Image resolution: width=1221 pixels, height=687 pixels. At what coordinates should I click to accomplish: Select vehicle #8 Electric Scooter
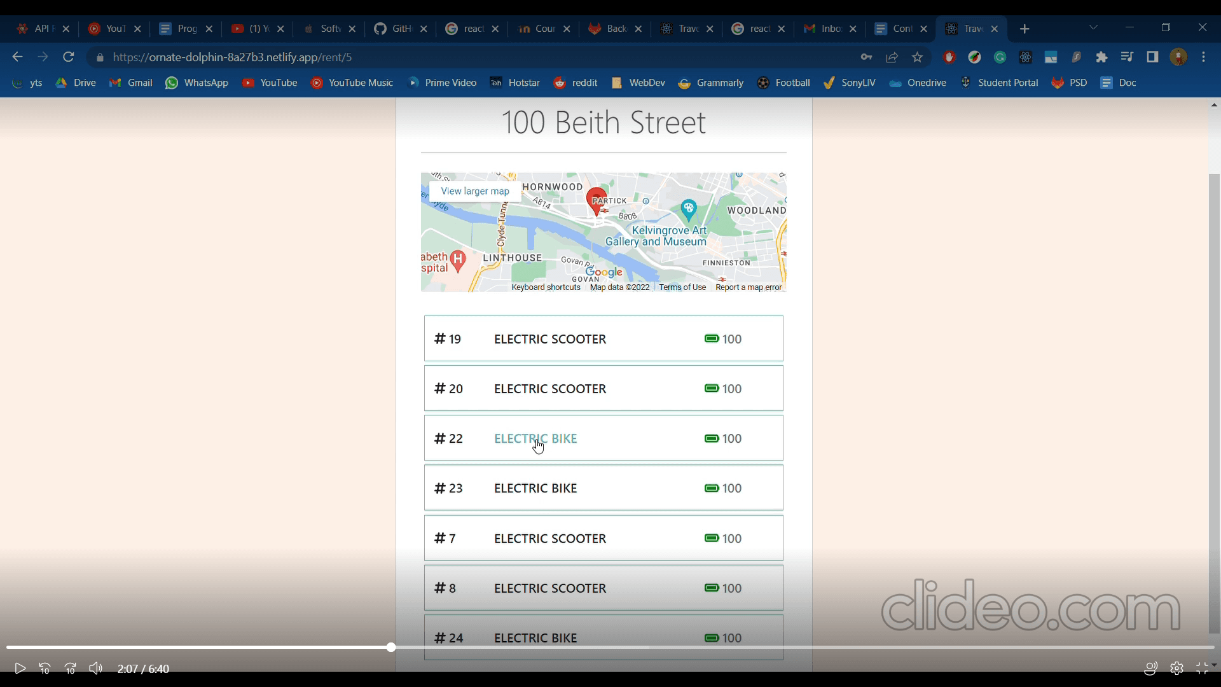(604, 588)
